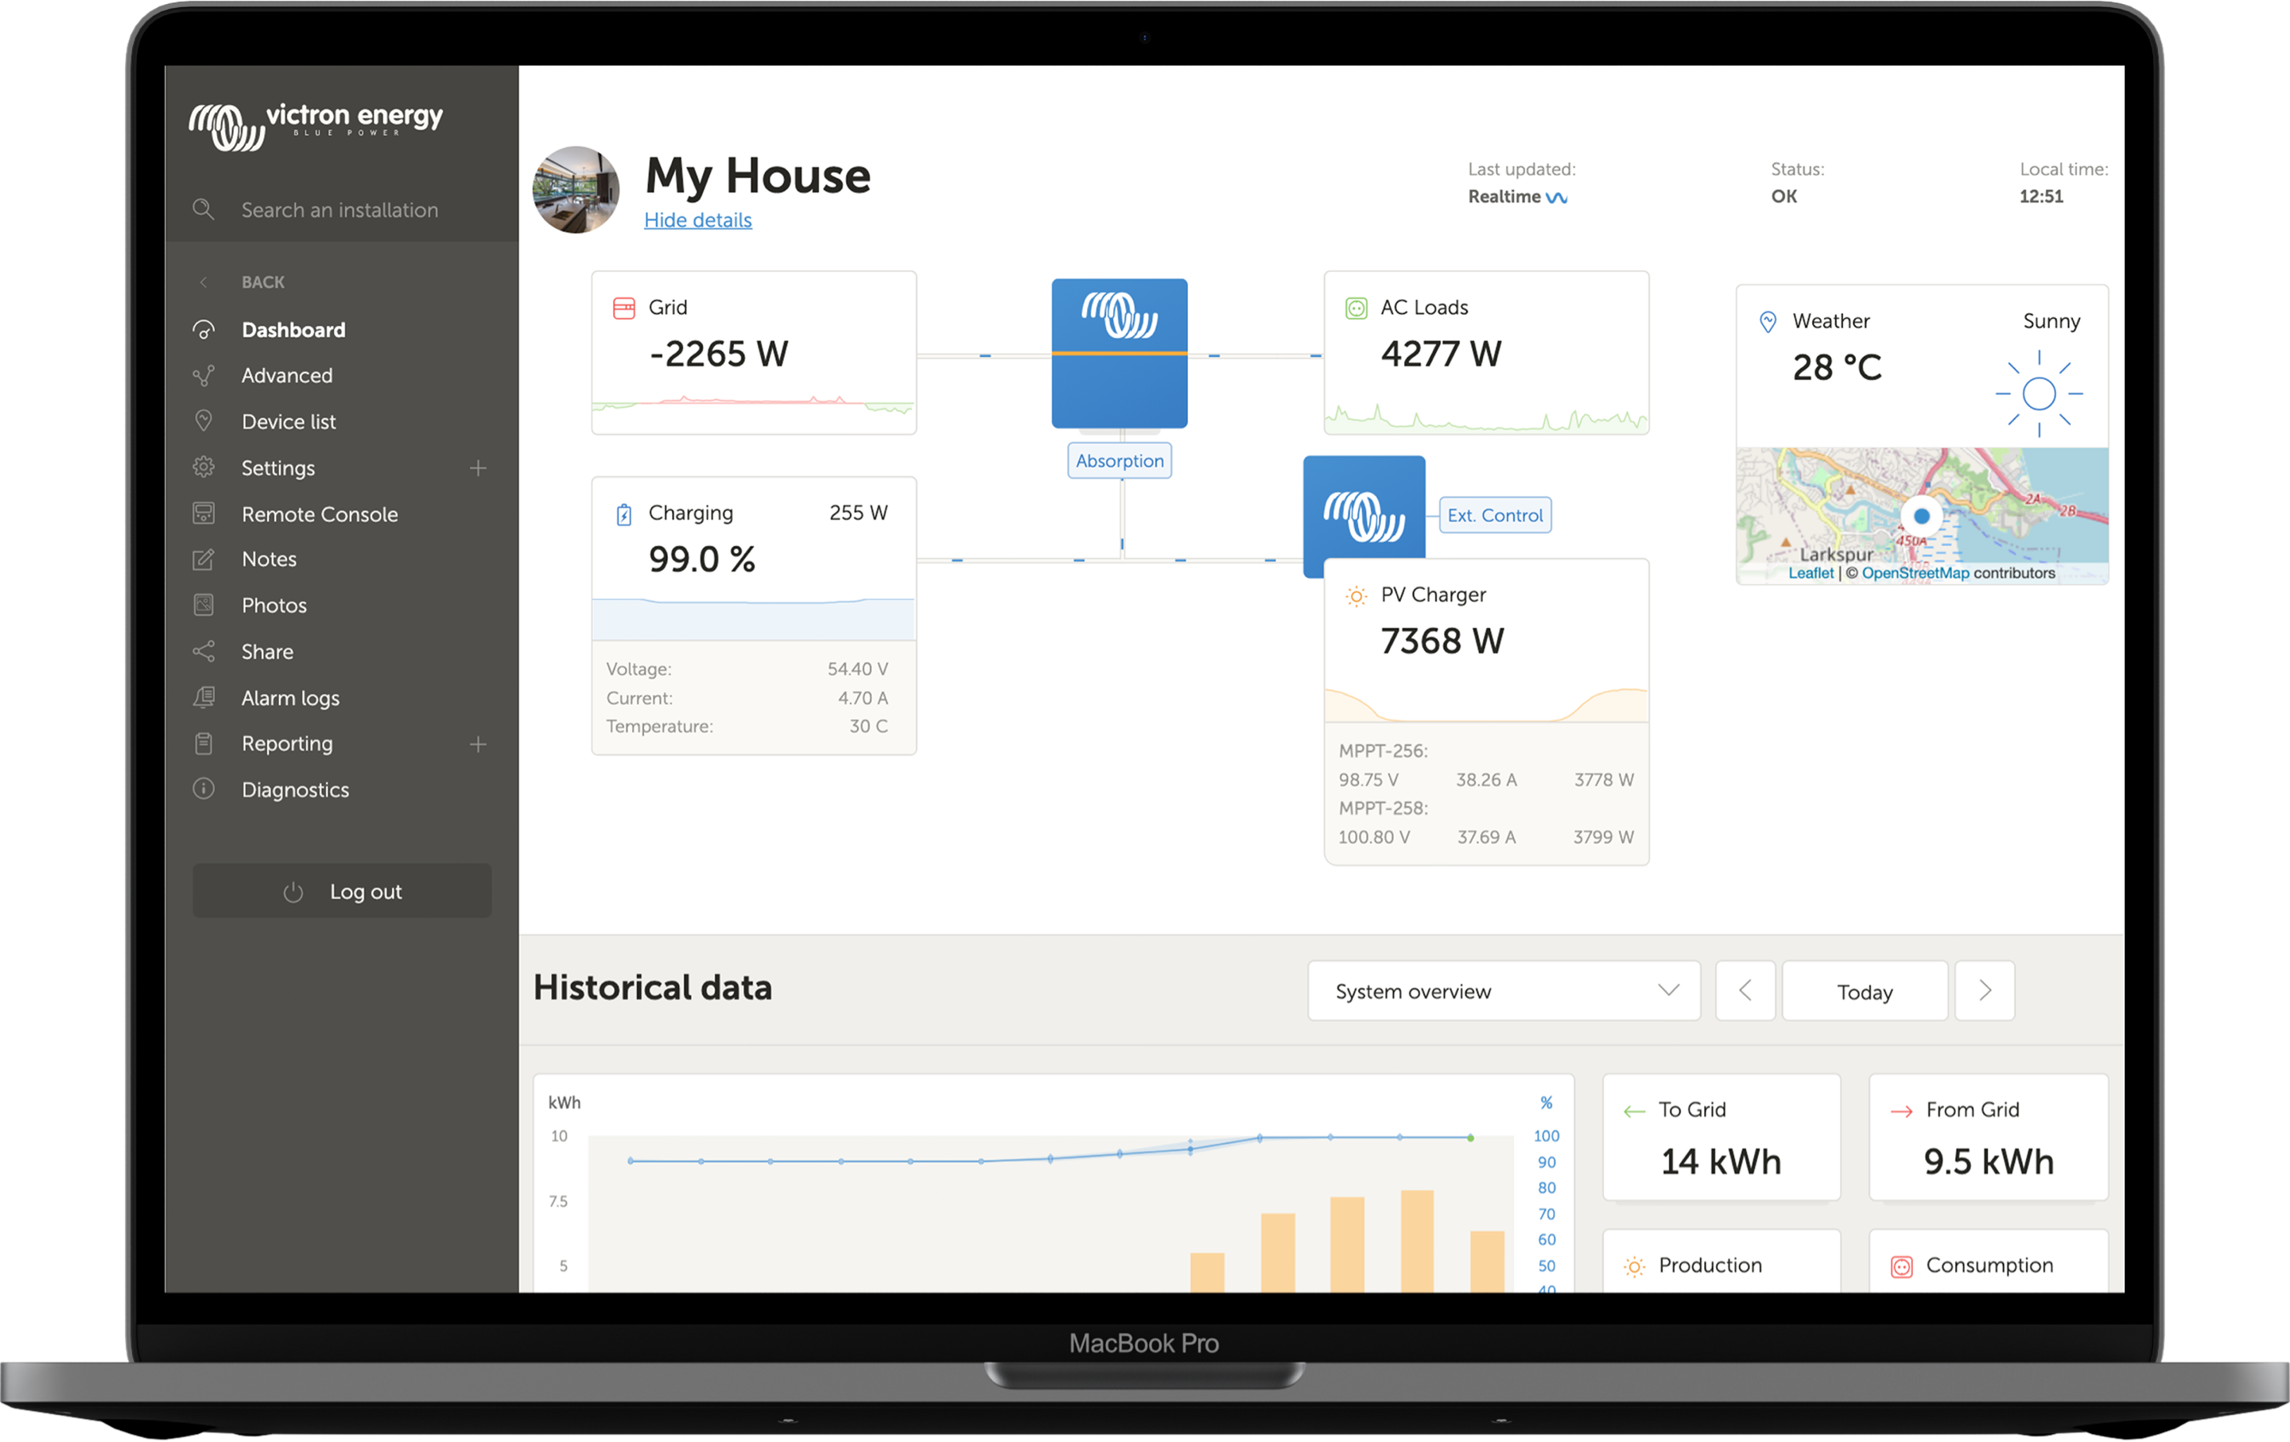
Task: Expand the Settings with plus button
Action: coord(479,467)
